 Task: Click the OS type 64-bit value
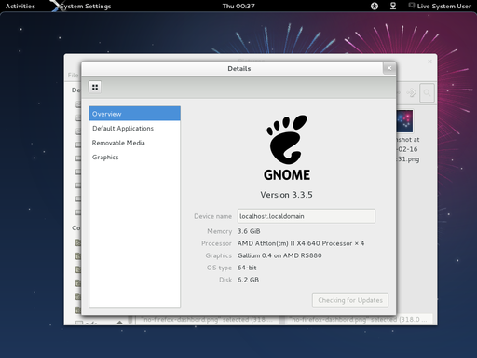[x=247, y=268]
